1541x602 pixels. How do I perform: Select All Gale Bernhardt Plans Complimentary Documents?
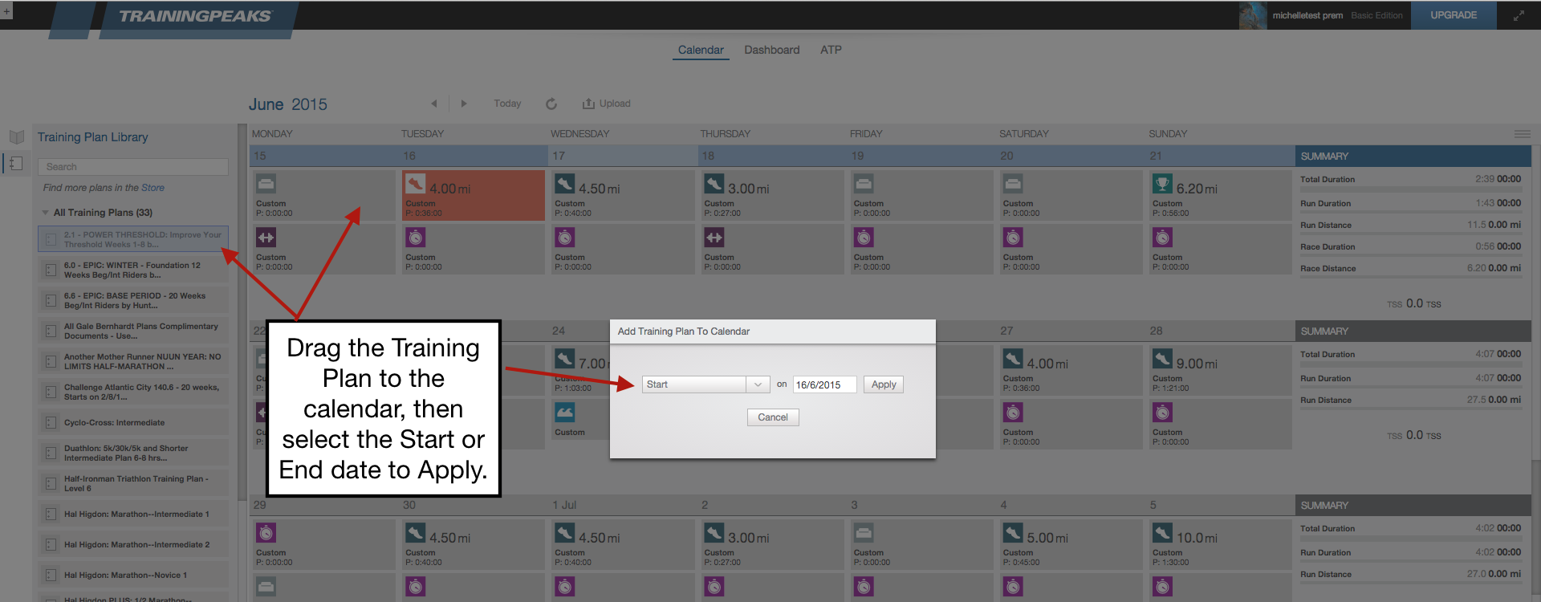[133, 331]
